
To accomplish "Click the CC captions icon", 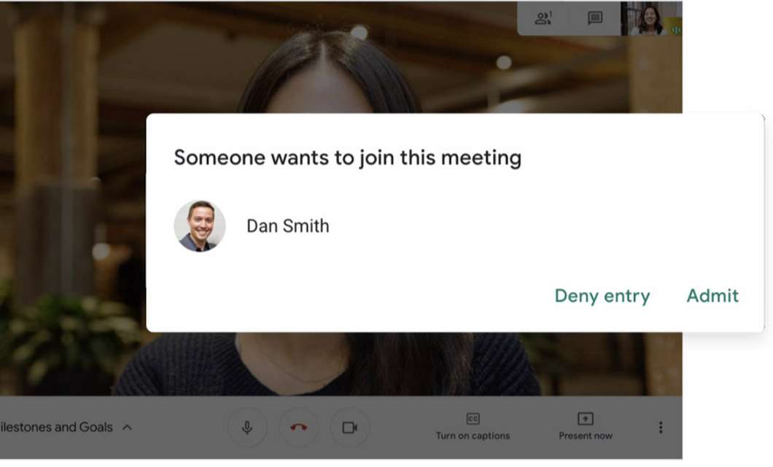I will click(473, 419).
